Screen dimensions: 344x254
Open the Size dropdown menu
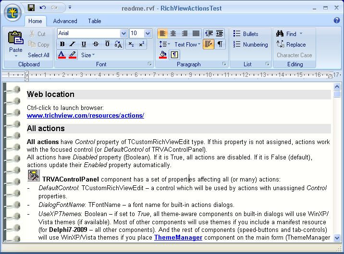(x=88, y=55)
